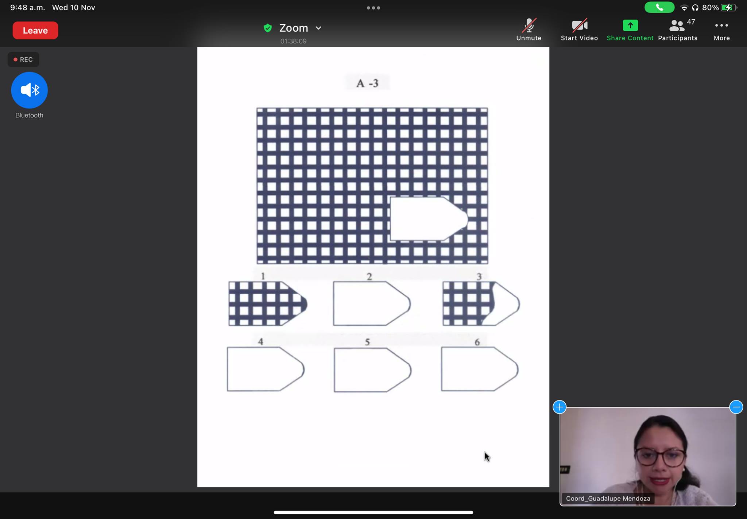This screenshot has height=519, width=747.
Task: Open the More options menu
Action: click(x=721, y=30)
